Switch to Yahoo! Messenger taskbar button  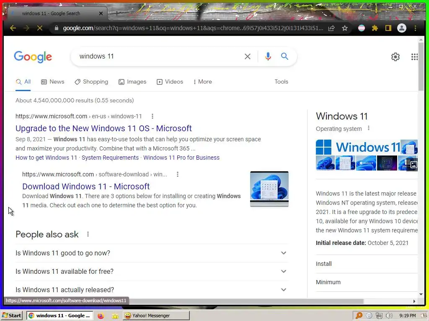(156, 316)
